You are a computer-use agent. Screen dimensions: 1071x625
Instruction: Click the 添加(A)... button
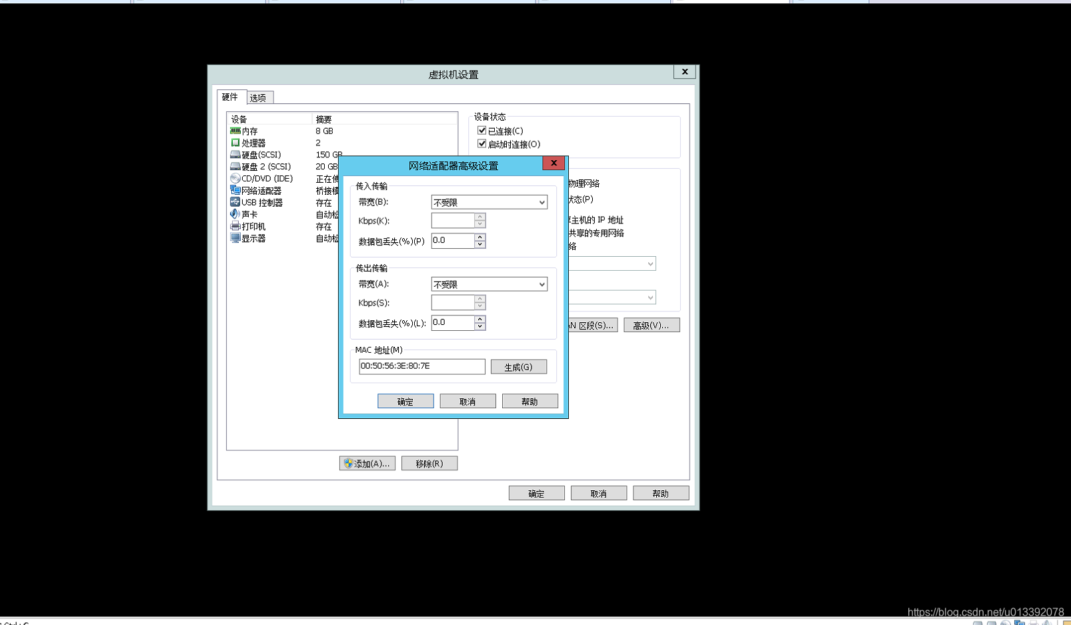pyautogui.click(x=367, y=464)
